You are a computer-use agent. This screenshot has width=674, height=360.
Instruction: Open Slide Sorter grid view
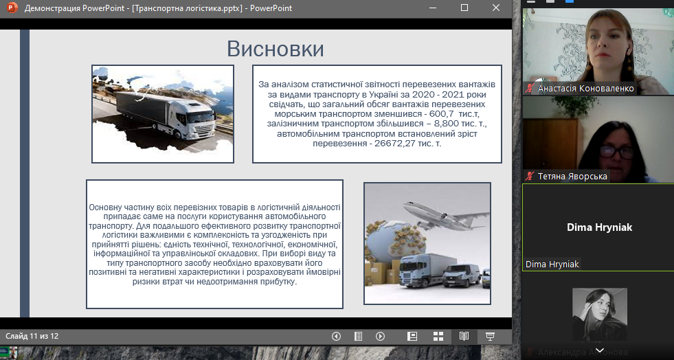tap(438, 336)
